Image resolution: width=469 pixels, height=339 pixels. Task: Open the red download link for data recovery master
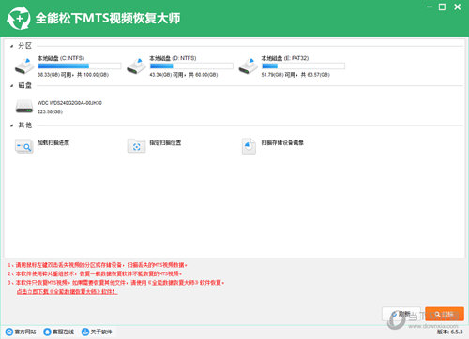click(68, 291)
